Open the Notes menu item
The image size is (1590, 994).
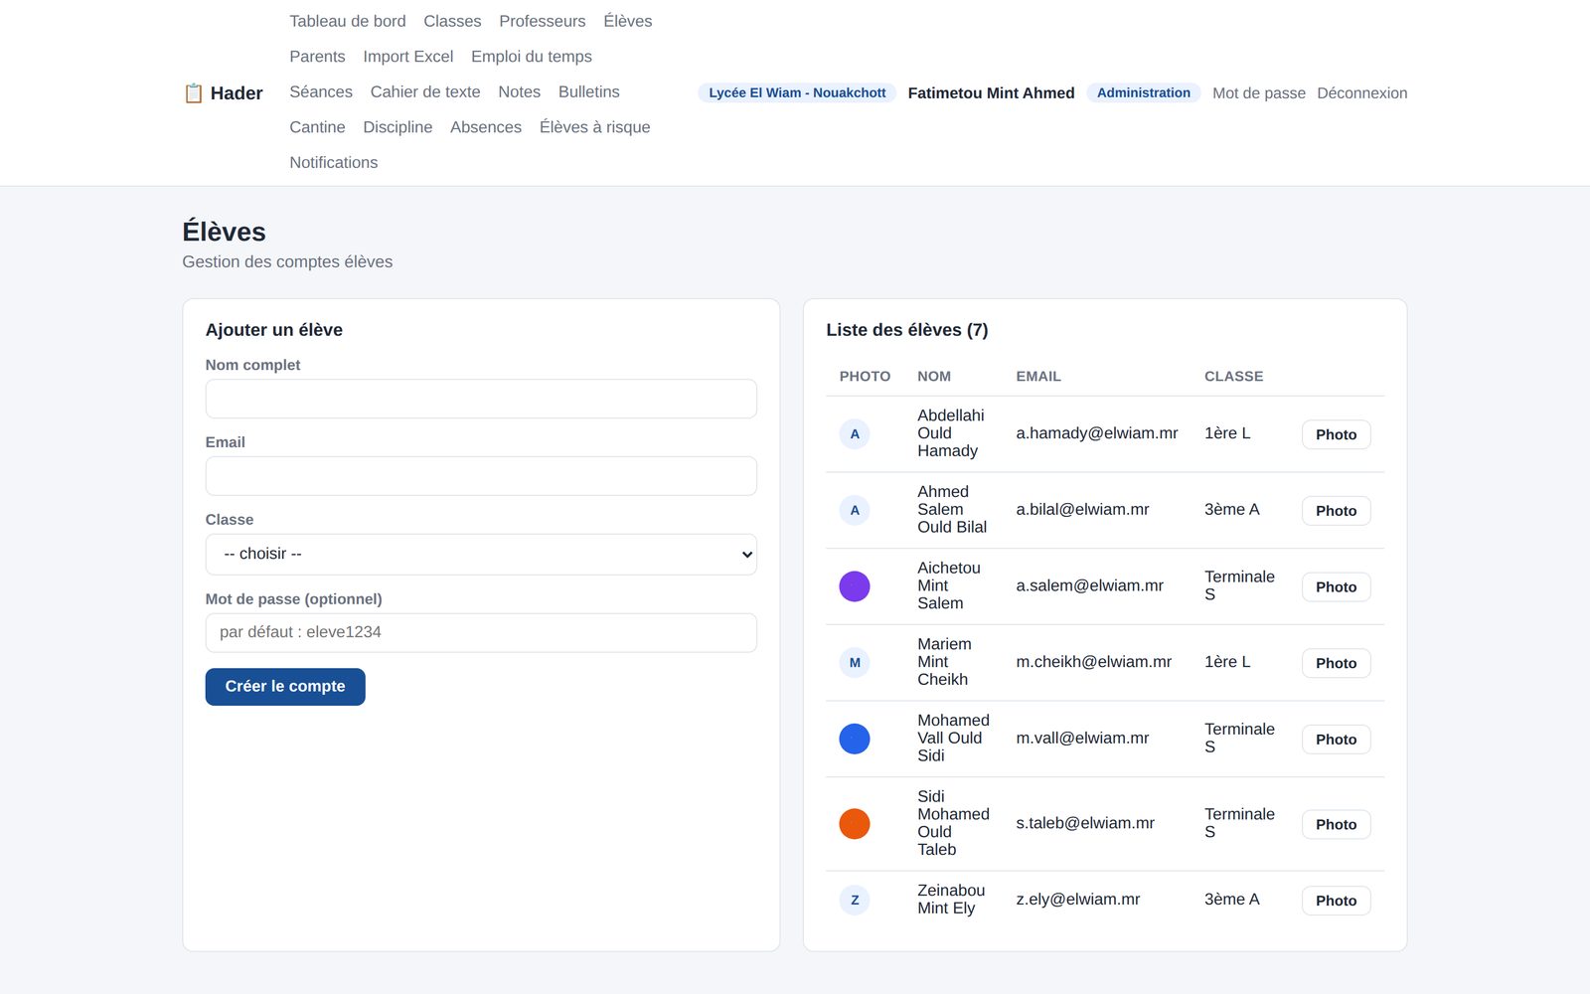(x=520, y=91)
